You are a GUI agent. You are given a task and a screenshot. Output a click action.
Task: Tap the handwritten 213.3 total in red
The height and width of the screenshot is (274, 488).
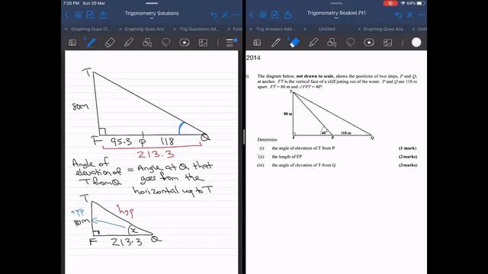[x=155, y=155]
